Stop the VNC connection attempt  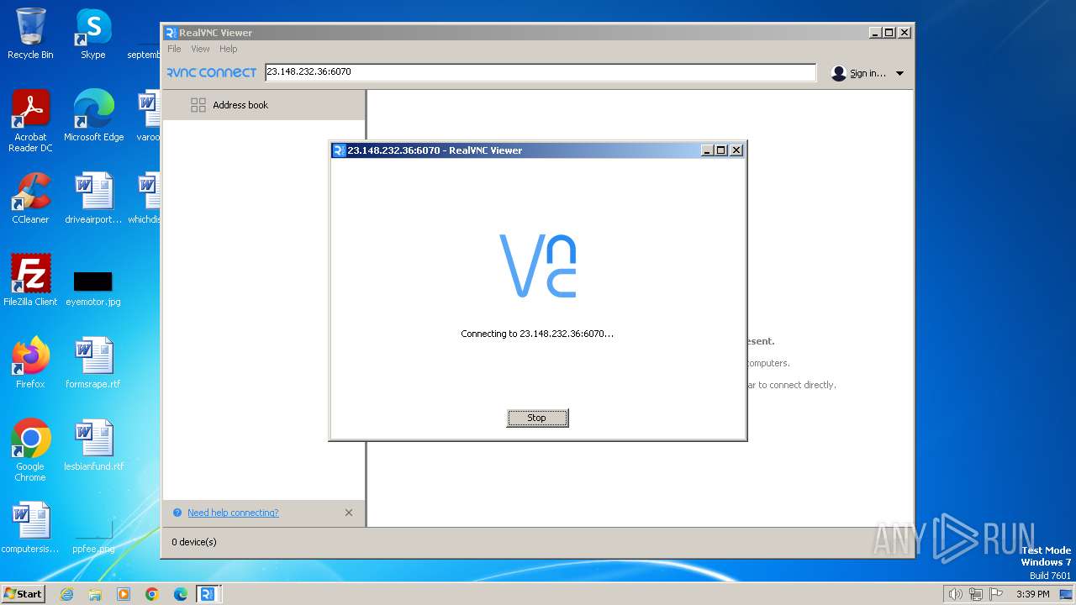[x=537, y=418]
